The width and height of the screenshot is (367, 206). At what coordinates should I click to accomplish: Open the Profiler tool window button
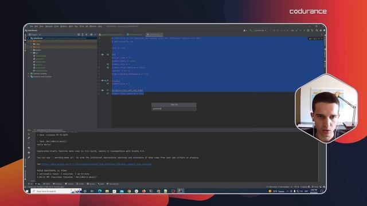coord(80,184)
